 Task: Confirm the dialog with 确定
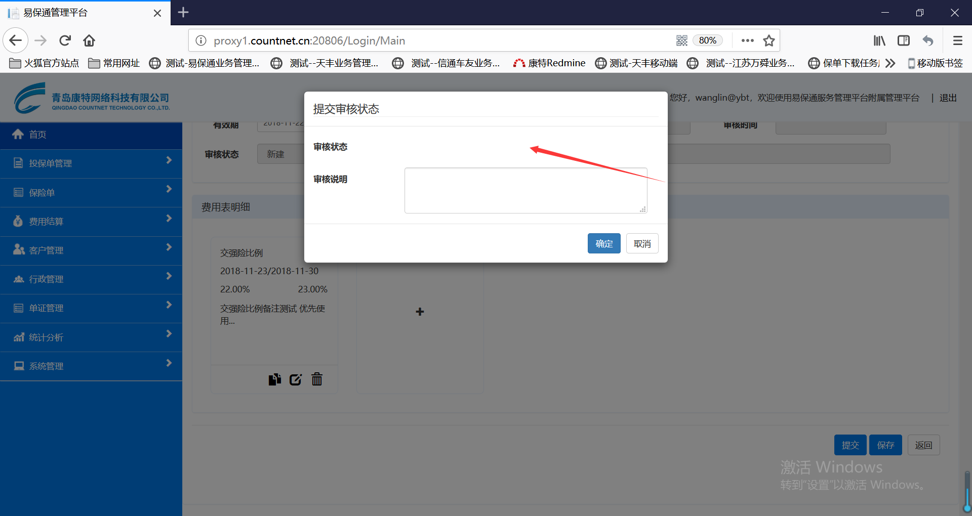tap(604, 243)
